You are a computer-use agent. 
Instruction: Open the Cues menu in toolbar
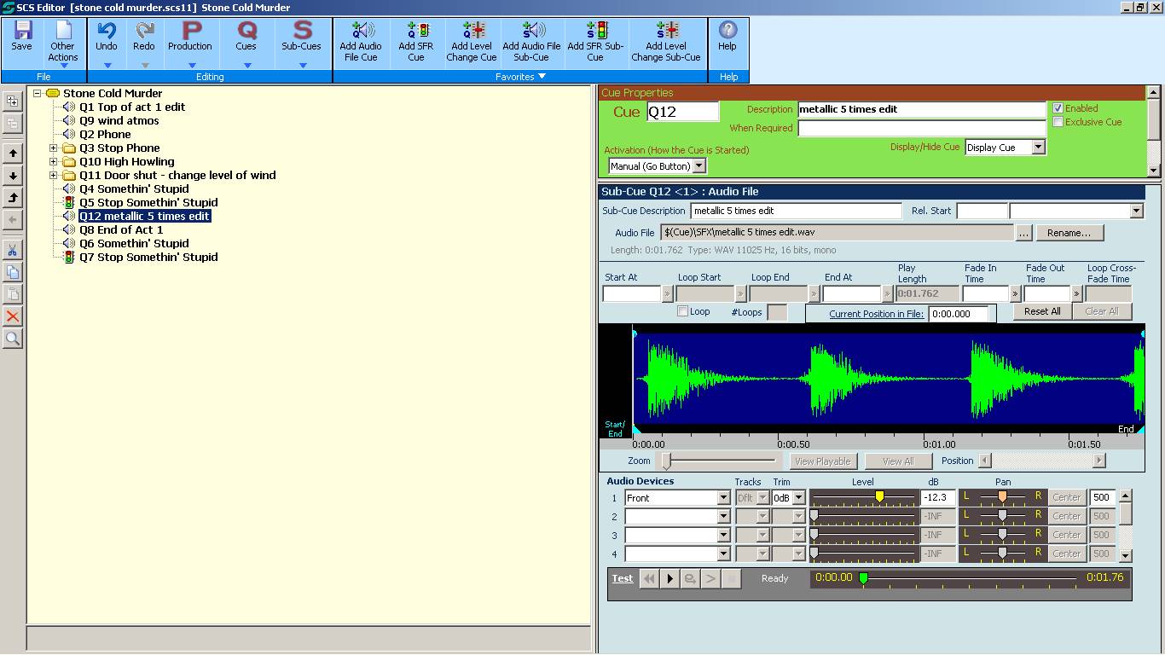tap(246, 39)
